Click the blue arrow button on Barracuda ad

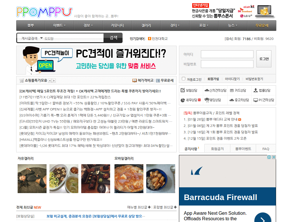[263, 218]
